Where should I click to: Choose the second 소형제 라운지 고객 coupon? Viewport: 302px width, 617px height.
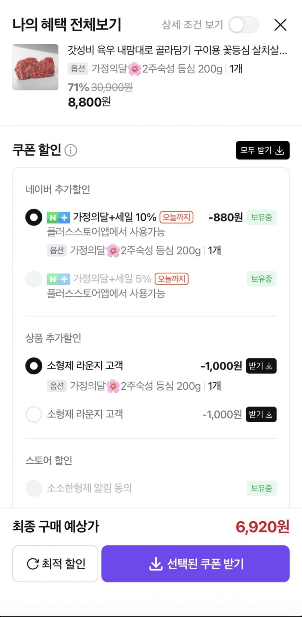point(34,414)
